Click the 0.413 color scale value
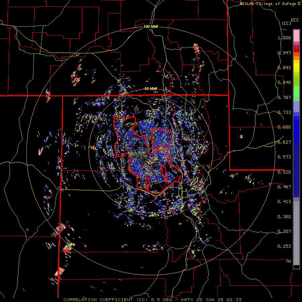Viewport: 302px width, 302px height. [284, 202]
